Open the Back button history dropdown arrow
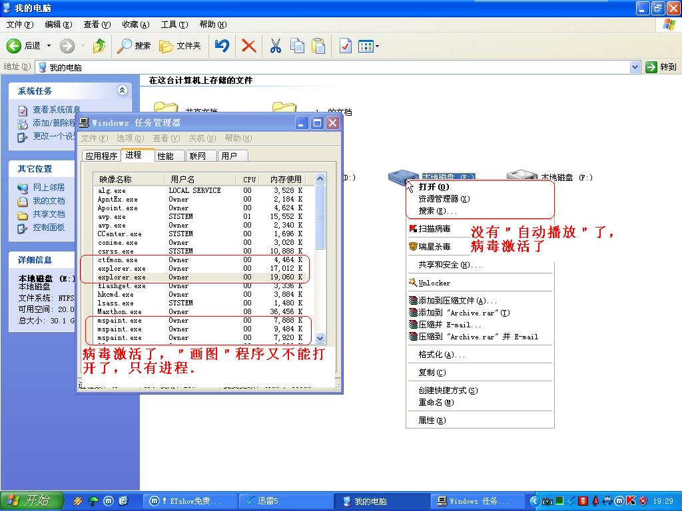The height and width of the screenshot is (511, 682). [x=49, y=46]
